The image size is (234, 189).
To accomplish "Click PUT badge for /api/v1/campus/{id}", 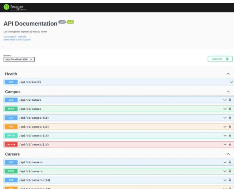I will [x=11, y=126].
